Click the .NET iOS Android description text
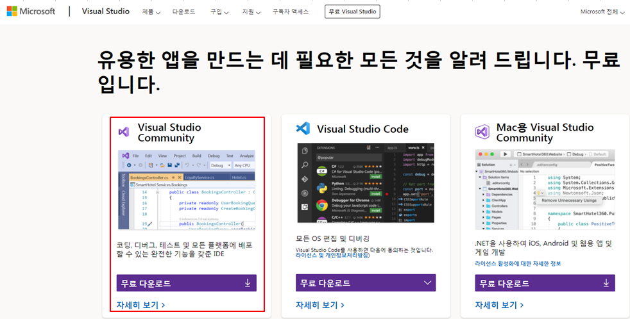The image size is (630, 319). 543,247
